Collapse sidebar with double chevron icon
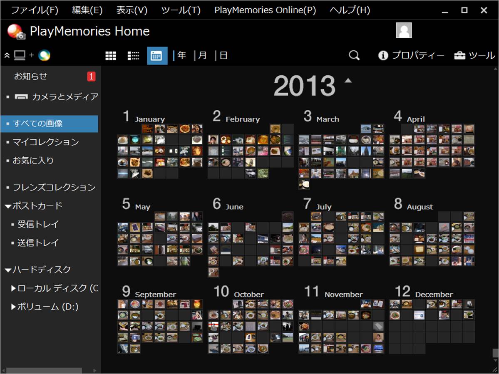The height and width of the screenshot is (374, 499). click(x=7, y=56)
